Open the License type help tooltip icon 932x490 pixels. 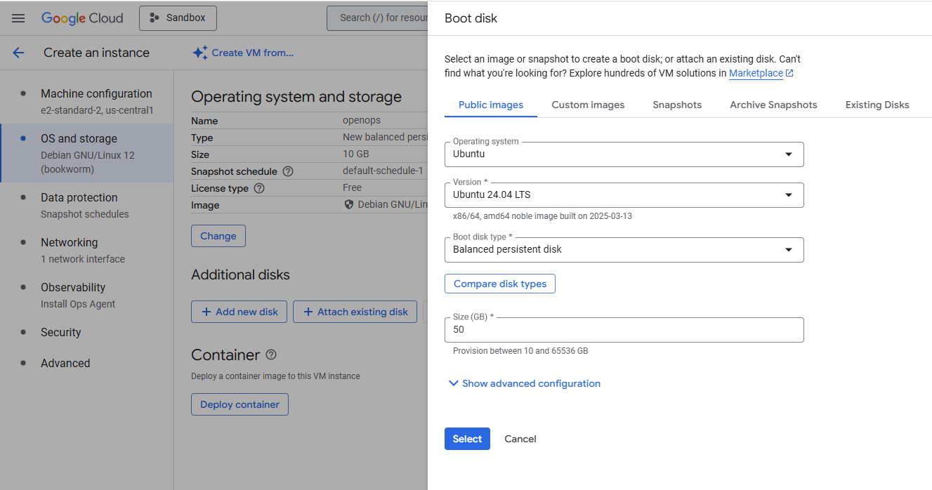258,188
